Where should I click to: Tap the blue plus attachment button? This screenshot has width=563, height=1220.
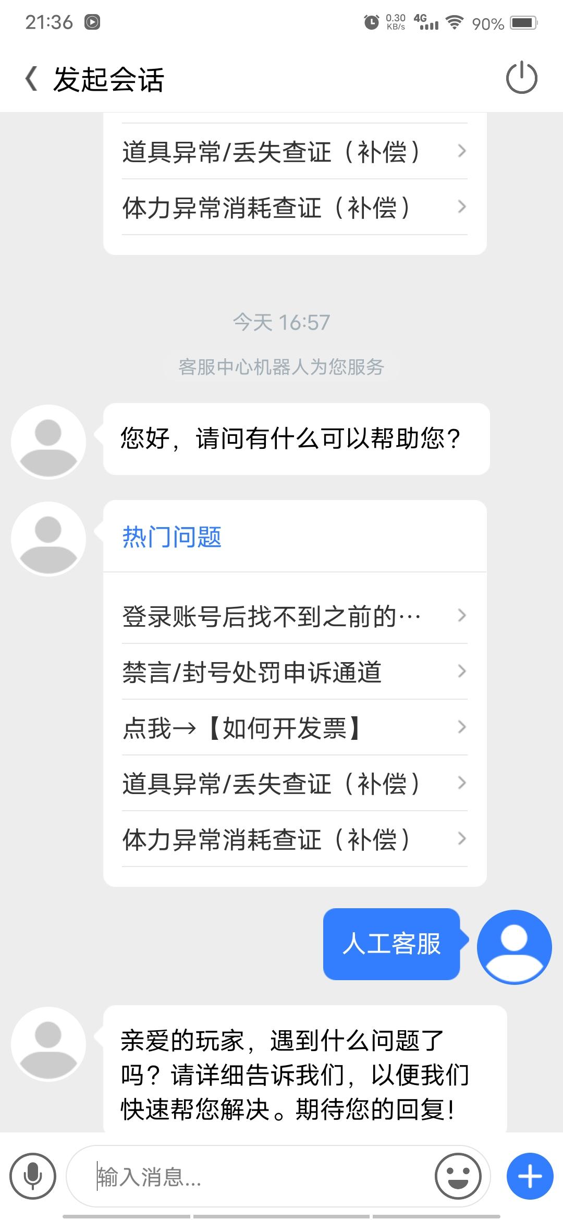click(x=530, y=1176)
